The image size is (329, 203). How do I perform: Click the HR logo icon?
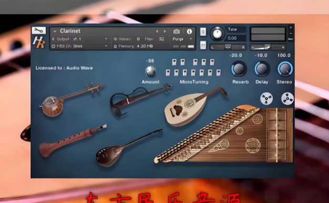pyautogui.click(x=39, y=42)
